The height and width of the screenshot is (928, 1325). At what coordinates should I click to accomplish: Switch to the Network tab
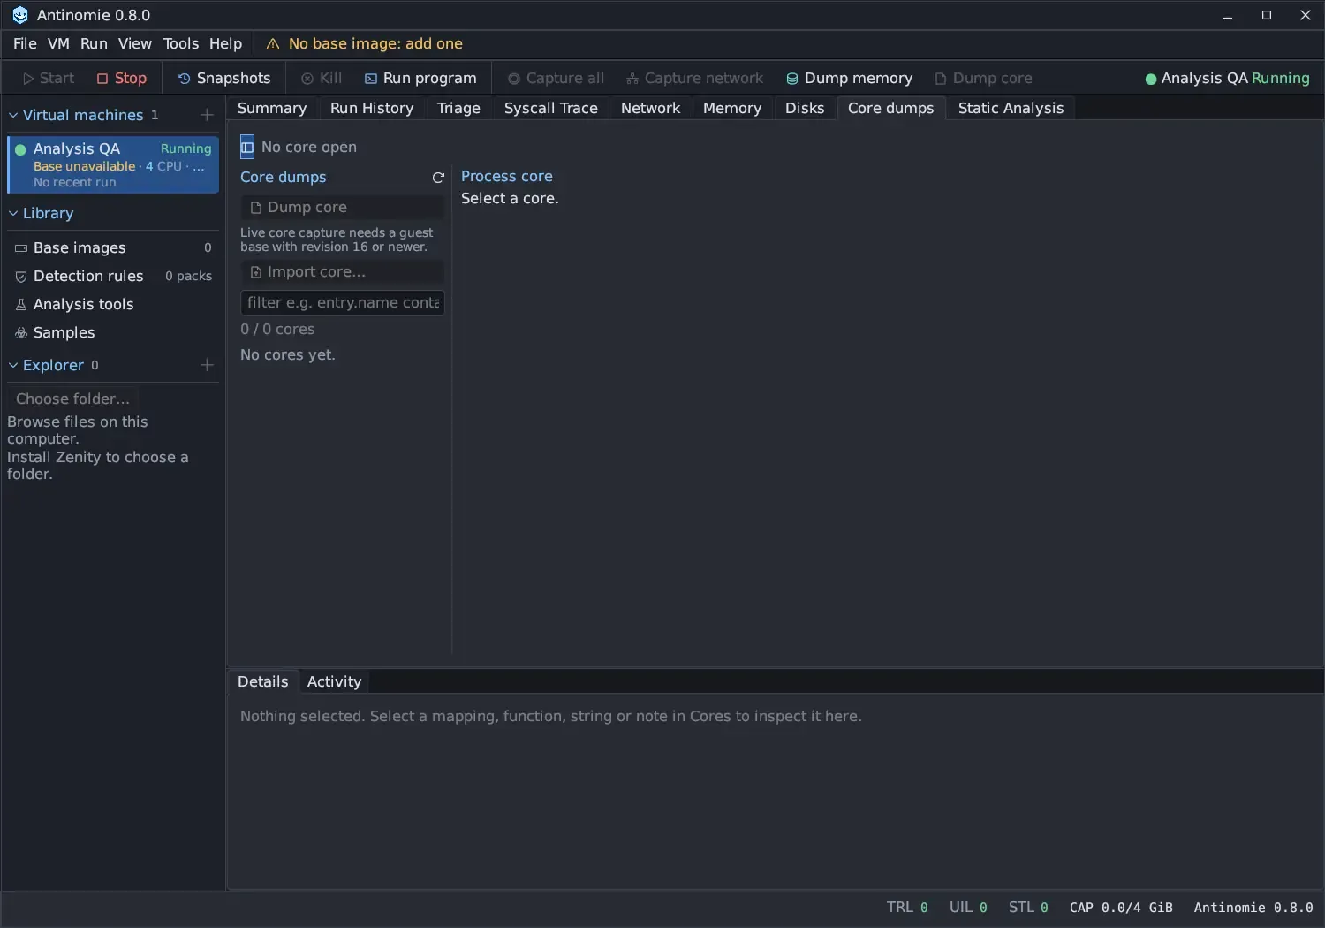650,108
